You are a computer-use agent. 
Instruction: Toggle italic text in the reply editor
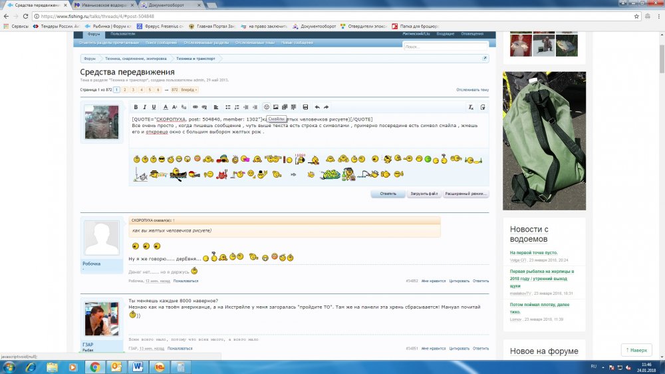pos(145,107)
